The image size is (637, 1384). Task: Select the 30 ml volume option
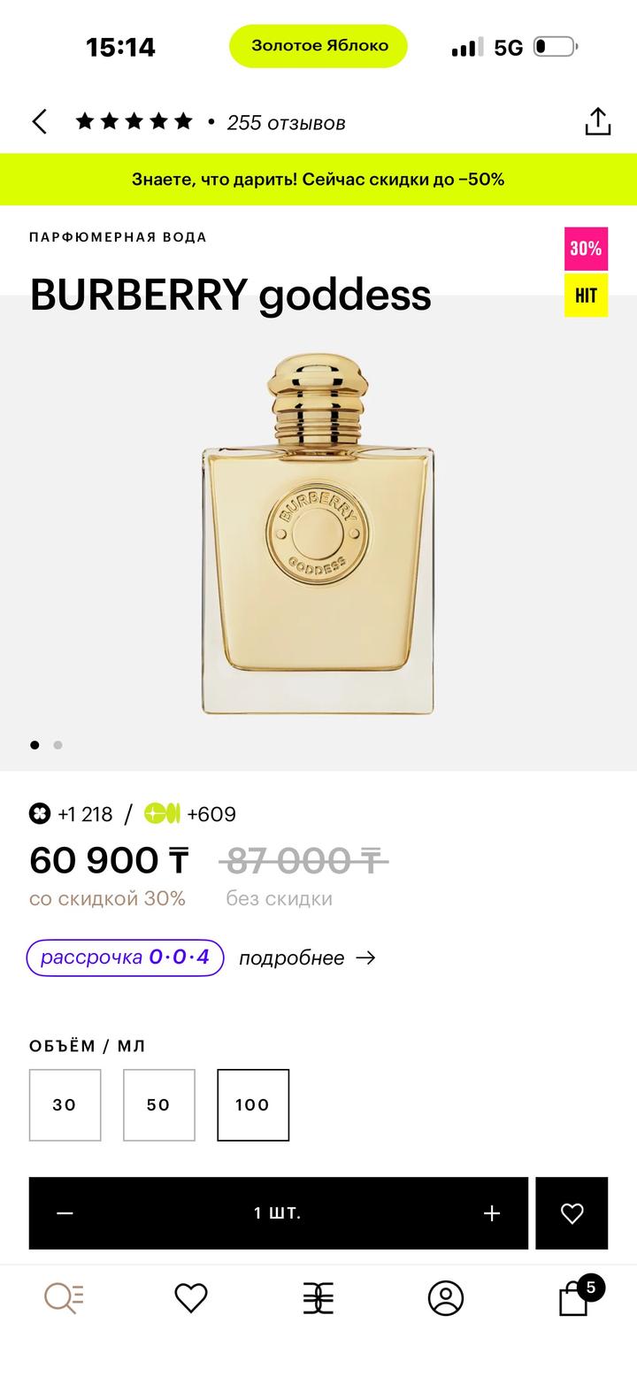pos(65,1104)
